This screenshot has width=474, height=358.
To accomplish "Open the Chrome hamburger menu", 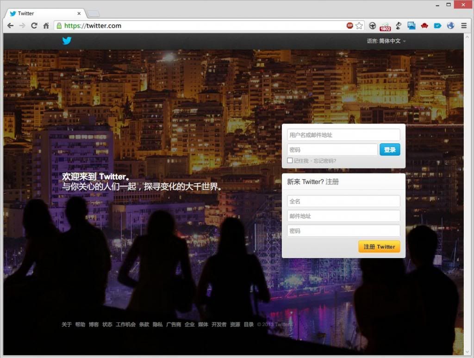I will click(464, 26).
